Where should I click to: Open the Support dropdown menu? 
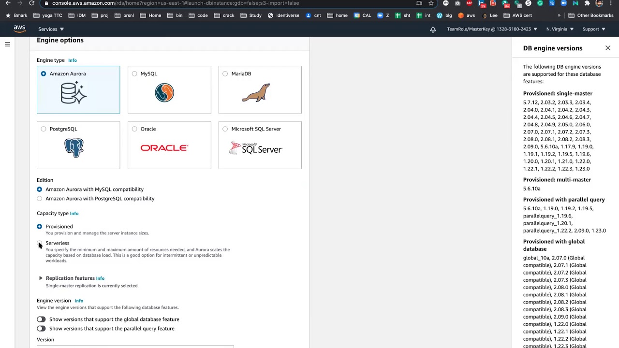[x=594, y=29]
